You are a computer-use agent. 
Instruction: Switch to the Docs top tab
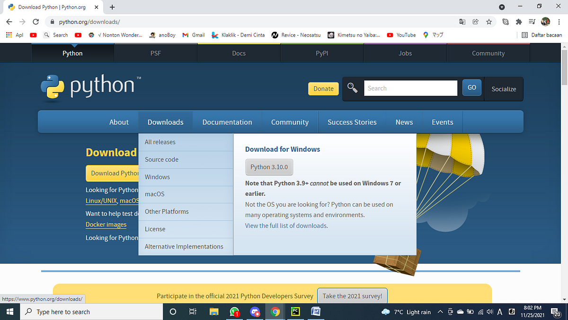coord(239,53)
